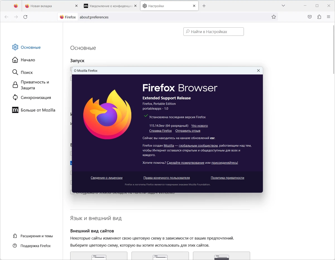Follow the глобальным сообществом link
Viewport: 335px width, 260px height.
pos(198,145)
